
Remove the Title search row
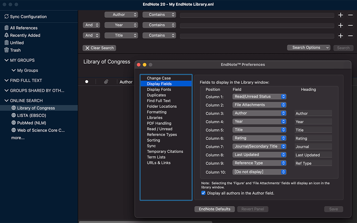point(350,36)
